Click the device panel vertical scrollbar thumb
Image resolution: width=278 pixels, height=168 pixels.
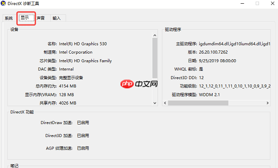(155, 58)
